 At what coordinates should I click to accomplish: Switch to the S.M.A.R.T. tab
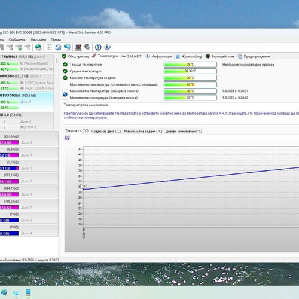click(x=132, y=56)
